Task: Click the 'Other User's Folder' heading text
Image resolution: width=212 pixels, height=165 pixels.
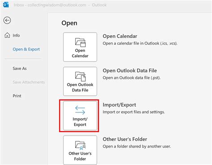Action: pyautogui.click(x=125, y=139)
